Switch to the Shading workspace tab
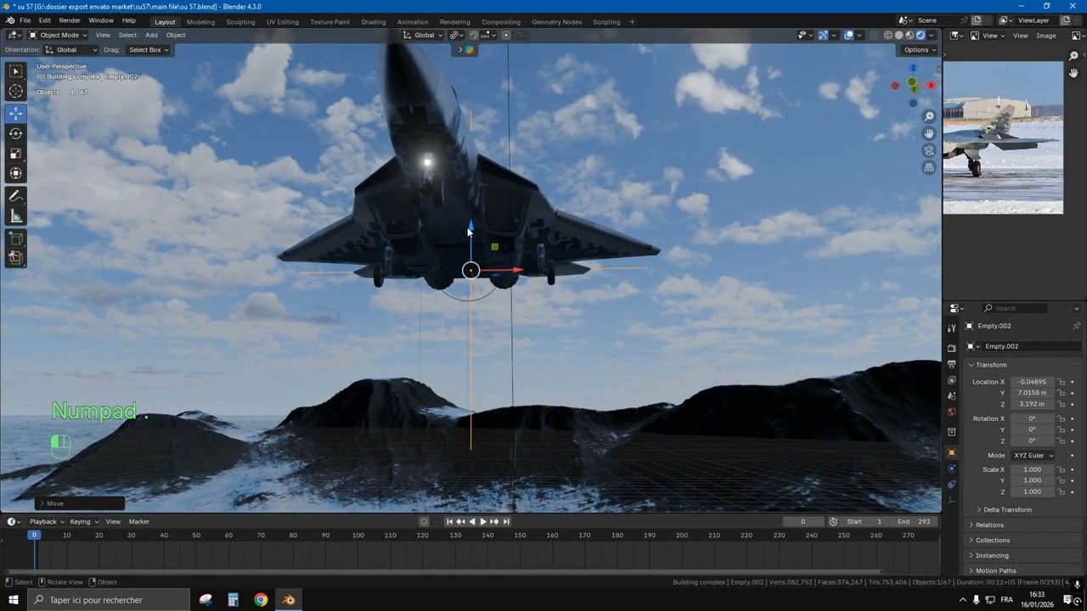This screenshot has height=611, width=1087. click(373, 21)
